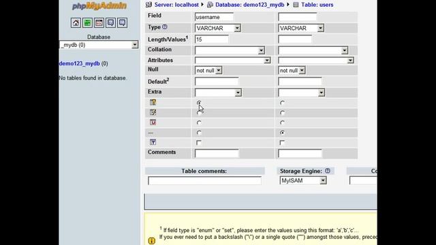Click Default input for username field
This screenshot has height=245, width=436.
[217, 82]
